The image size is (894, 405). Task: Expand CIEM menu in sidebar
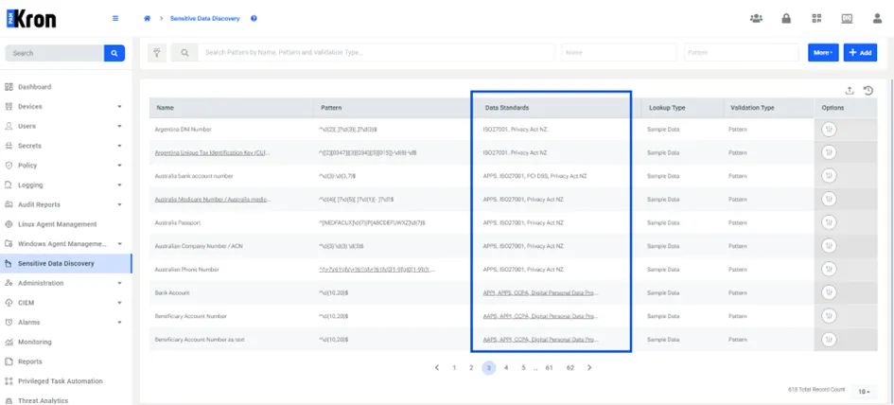68,302
